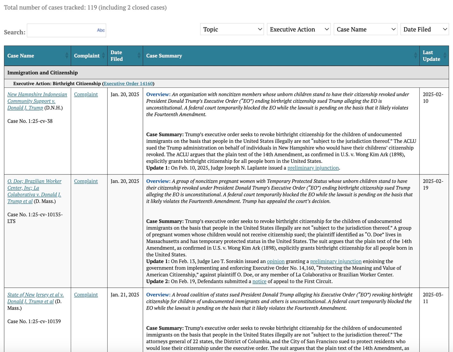Open Complaint link for New Jersey case

click(86, 295)
